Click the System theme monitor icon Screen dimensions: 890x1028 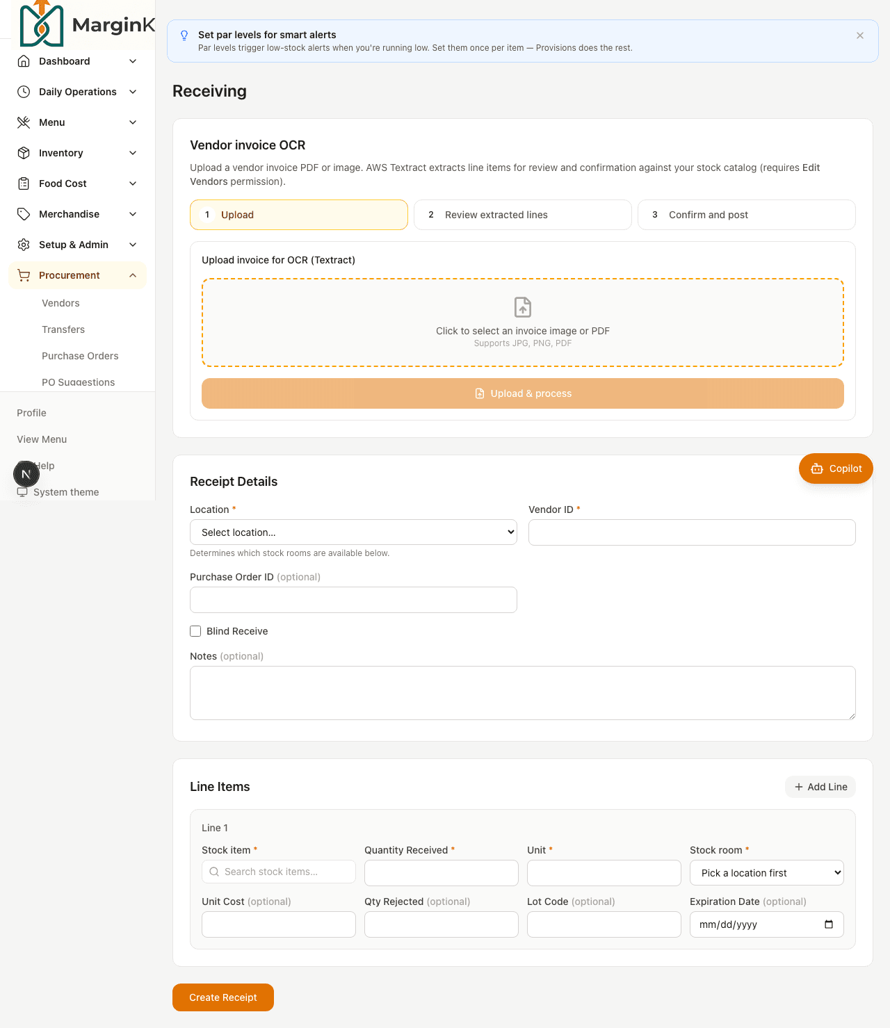[22, 492]
